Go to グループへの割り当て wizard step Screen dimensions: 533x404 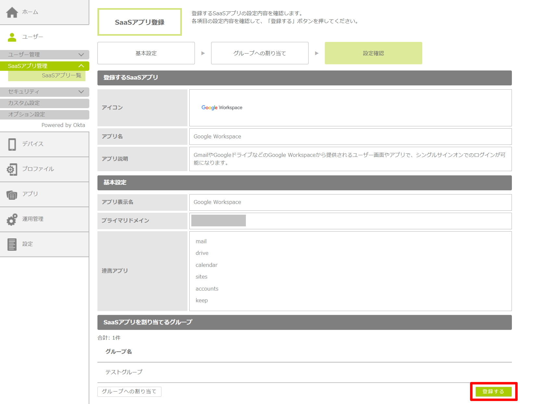(260, 53)
